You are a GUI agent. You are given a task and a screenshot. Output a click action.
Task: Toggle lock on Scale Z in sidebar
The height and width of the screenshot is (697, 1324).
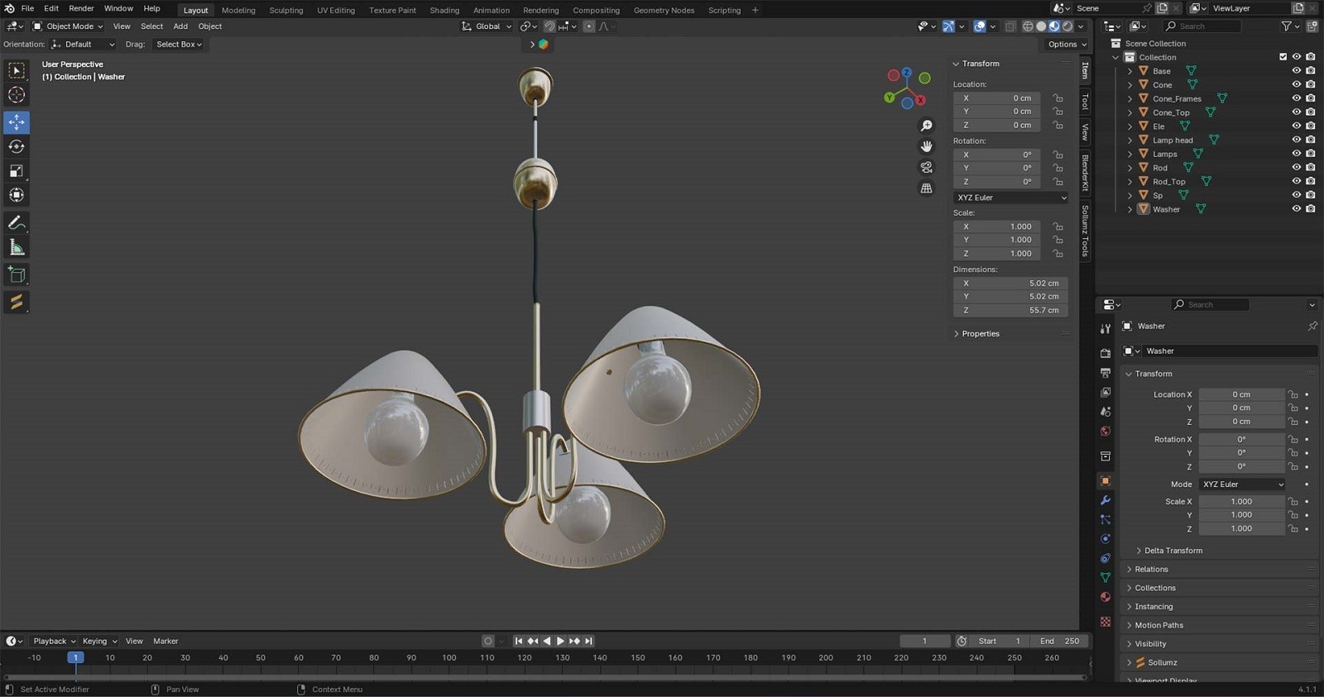tap(1058, 253)
